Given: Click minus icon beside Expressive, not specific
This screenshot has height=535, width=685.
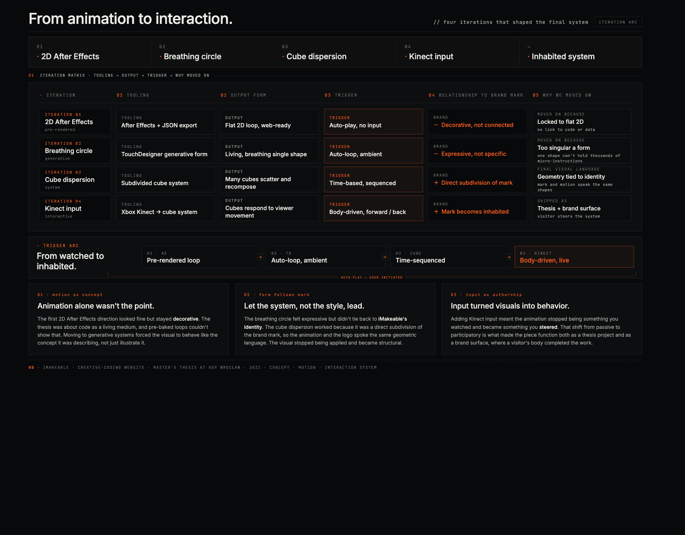Looking at the screenshot, I should (x=436, y=154).
